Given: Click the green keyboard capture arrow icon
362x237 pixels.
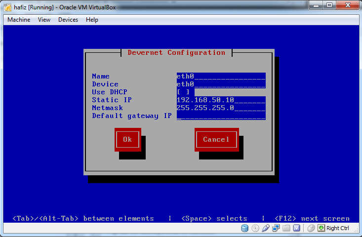Looking at the screenshot, I should (x=321, y=228).
